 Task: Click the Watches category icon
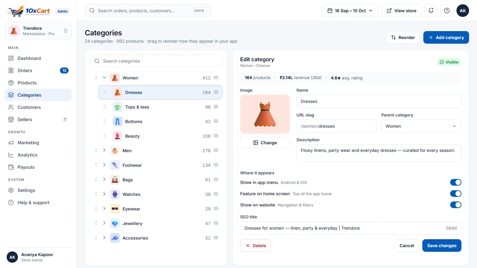[115, 194]
